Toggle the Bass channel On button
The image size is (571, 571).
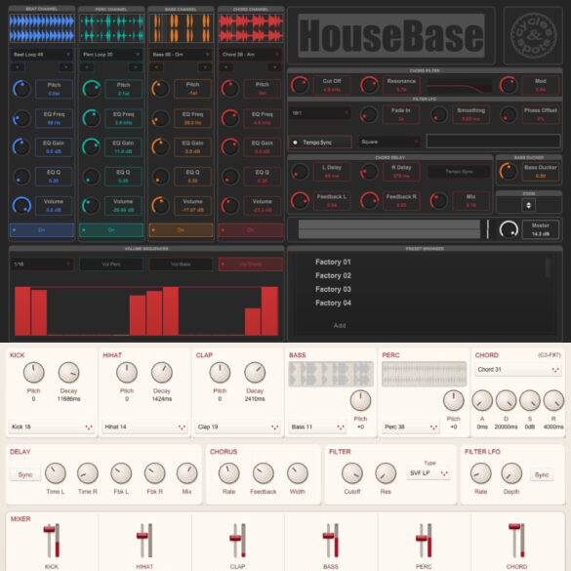click(x=181, y=230)
